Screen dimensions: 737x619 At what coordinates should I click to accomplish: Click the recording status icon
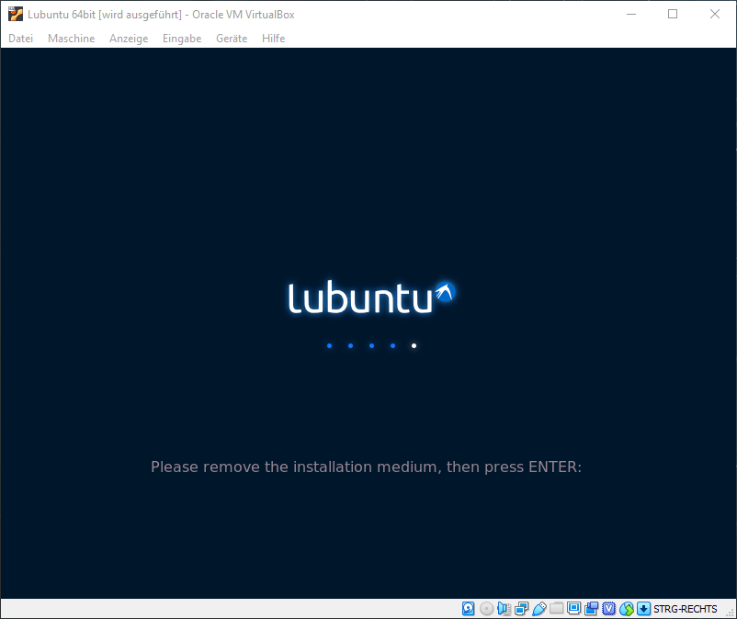point(591,609)
